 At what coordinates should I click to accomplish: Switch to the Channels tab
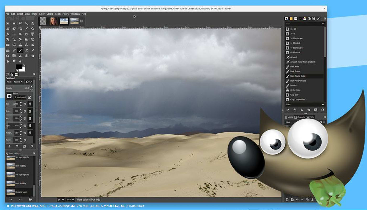pyautogui.click(x=300, y=117)
